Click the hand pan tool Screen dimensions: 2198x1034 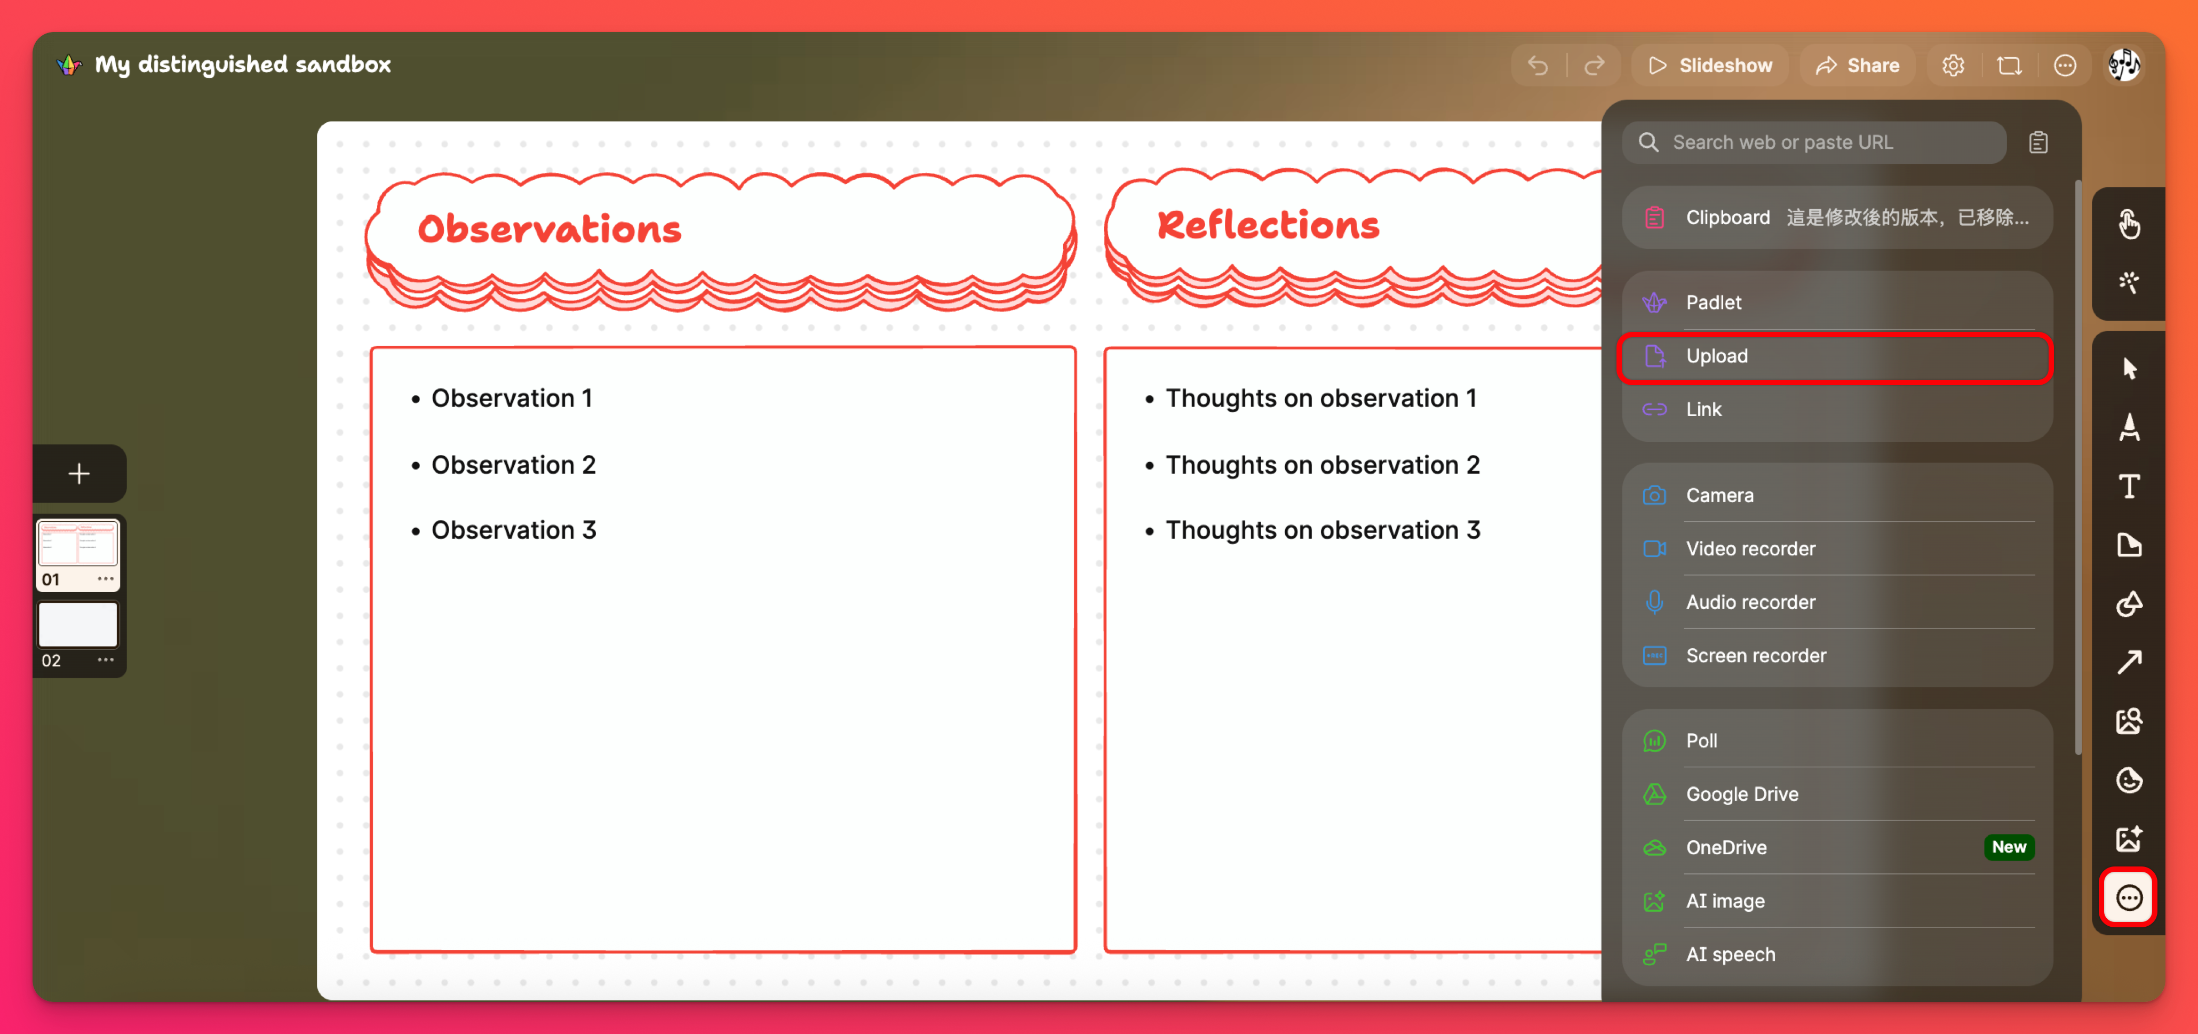click(x=2129, y=225)
